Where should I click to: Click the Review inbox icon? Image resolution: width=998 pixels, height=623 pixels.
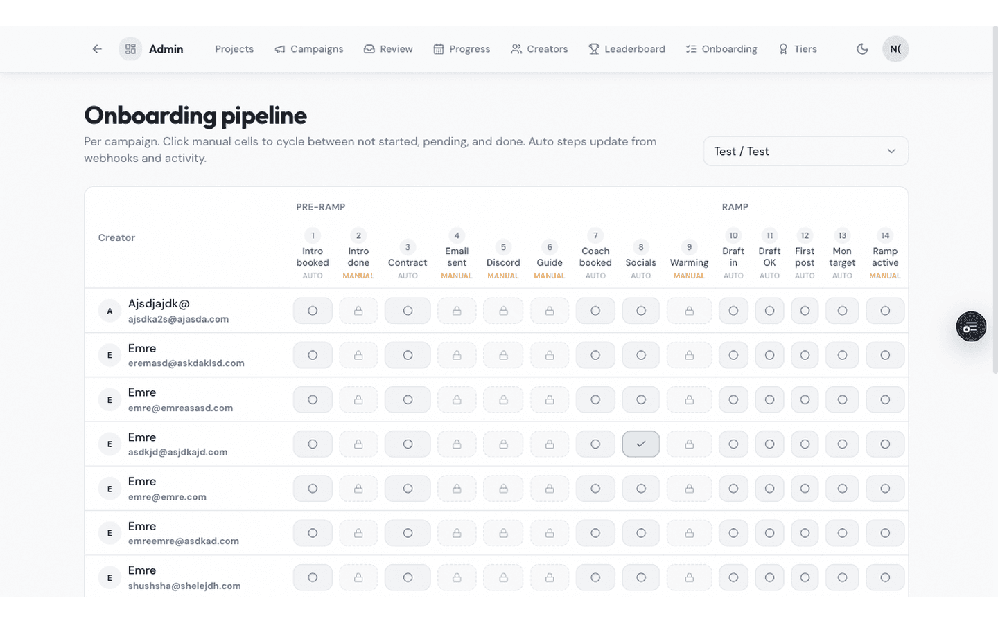(369, 49)
